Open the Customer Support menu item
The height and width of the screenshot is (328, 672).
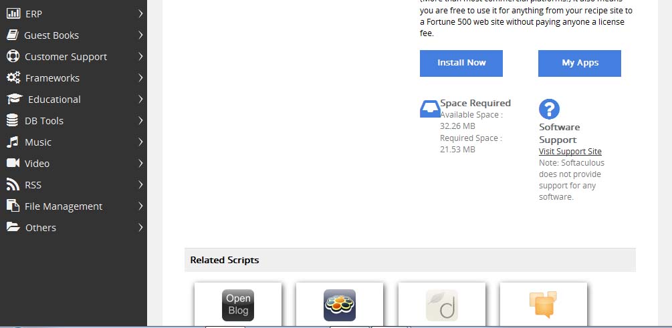pyautogui.click(x=66, y=57)
